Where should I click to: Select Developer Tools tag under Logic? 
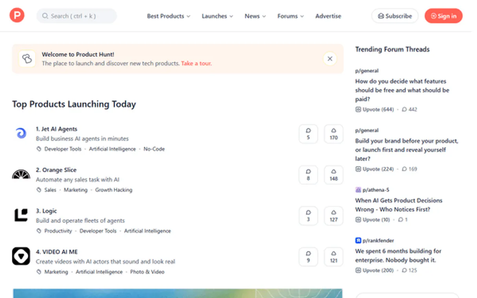click(98, 231)
